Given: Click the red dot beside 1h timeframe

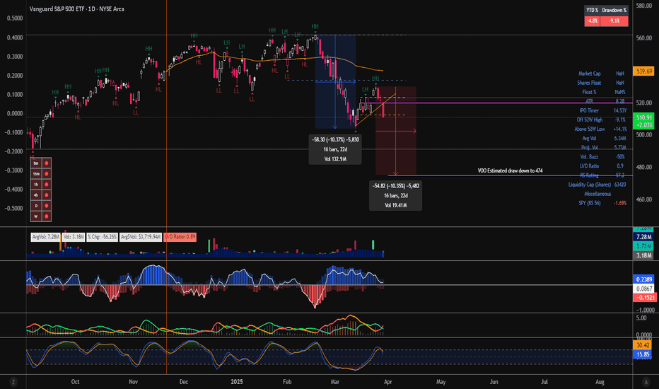Looking at the screenshot, I should [46, 185].
